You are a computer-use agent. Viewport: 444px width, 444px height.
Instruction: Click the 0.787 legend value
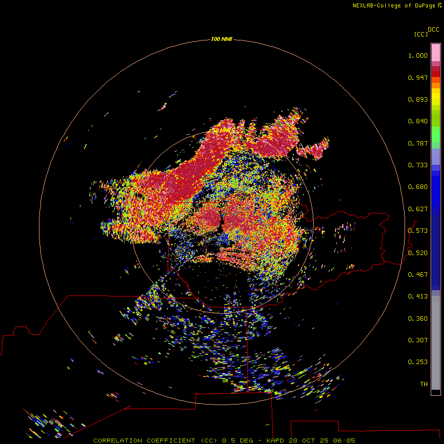click(x=418, y=143)
